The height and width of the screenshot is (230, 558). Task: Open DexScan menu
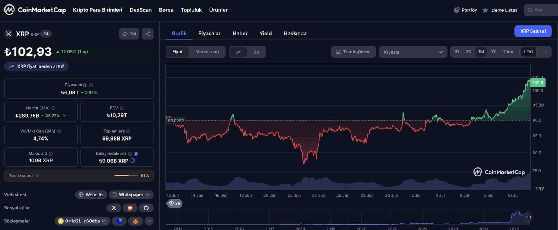tap(141, 10)
